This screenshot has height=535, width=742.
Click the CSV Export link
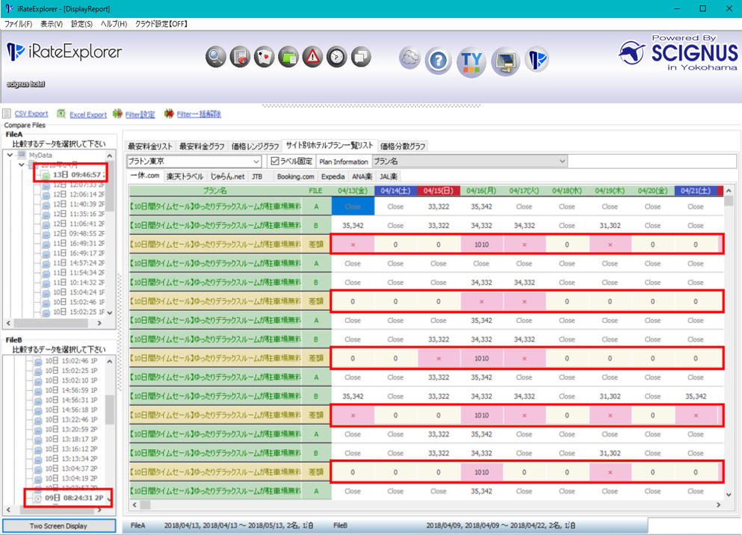coord(31,114)
